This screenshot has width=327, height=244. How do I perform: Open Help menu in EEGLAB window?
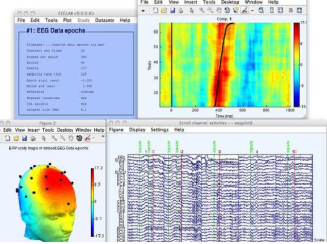click(125, 20)
